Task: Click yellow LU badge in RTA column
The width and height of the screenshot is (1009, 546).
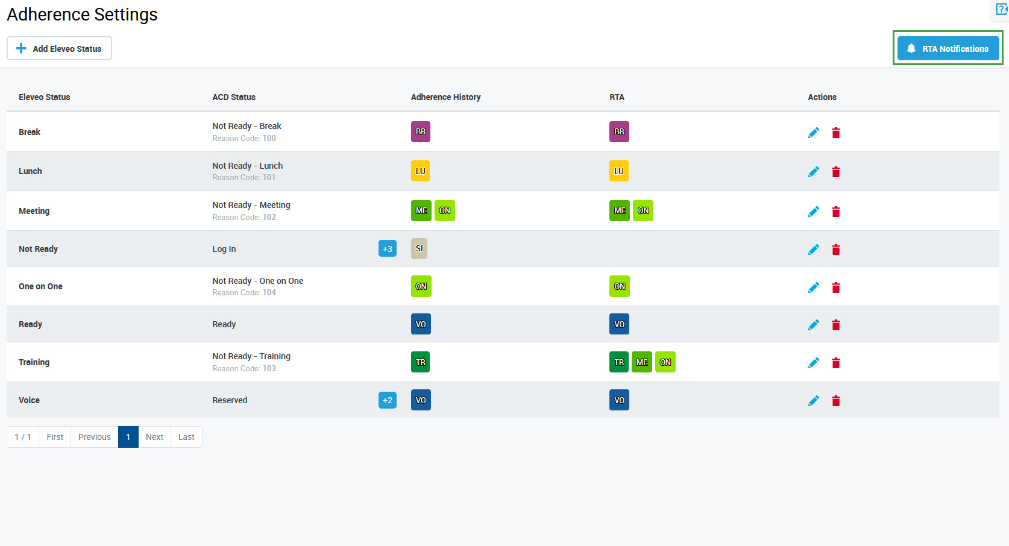Action: point(618,171)
